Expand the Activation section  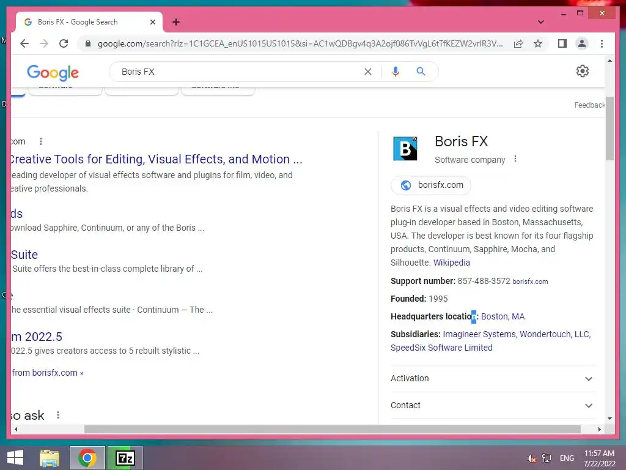point(493,378)
